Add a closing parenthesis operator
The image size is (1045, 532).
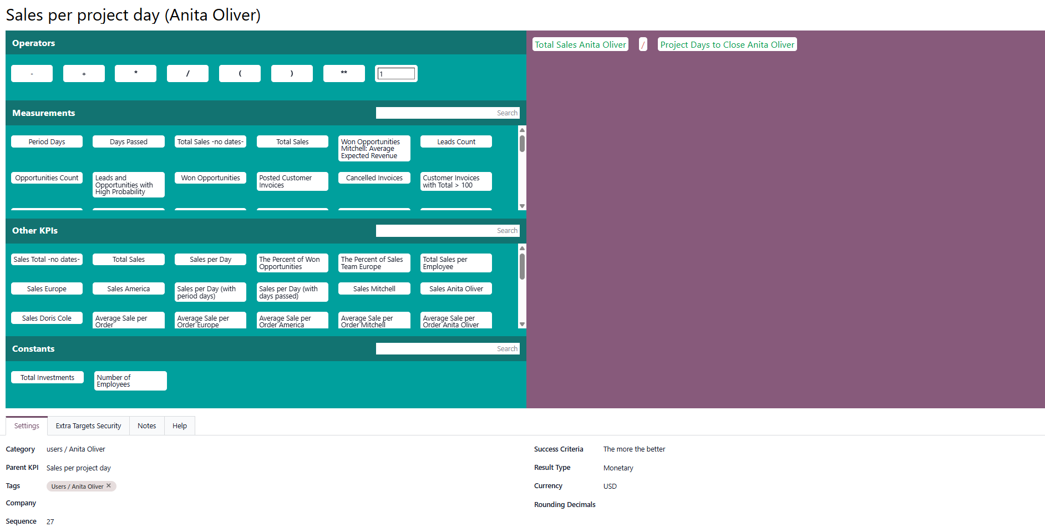pos(292,73)
